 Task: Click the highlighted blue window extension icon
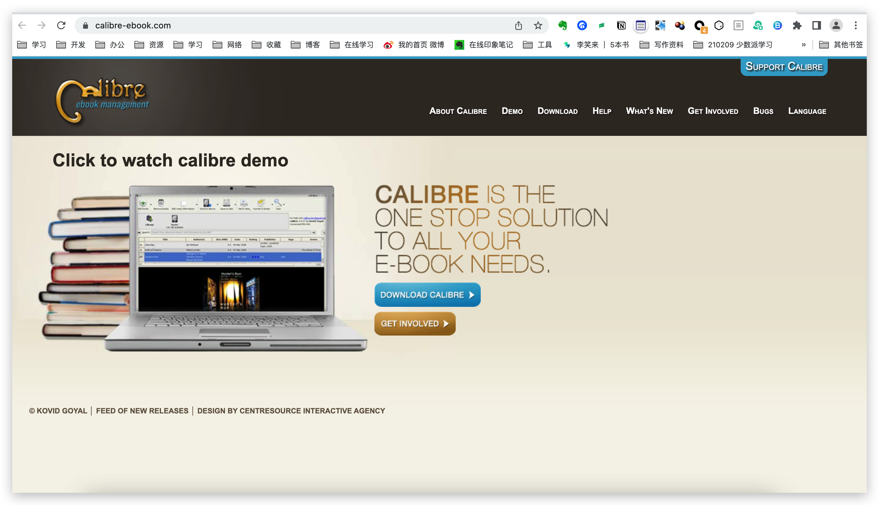641,25
